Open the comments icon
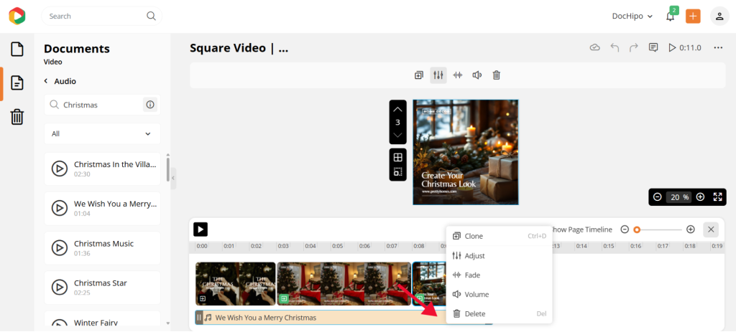736x332 pixels. (x=653, y=48)
